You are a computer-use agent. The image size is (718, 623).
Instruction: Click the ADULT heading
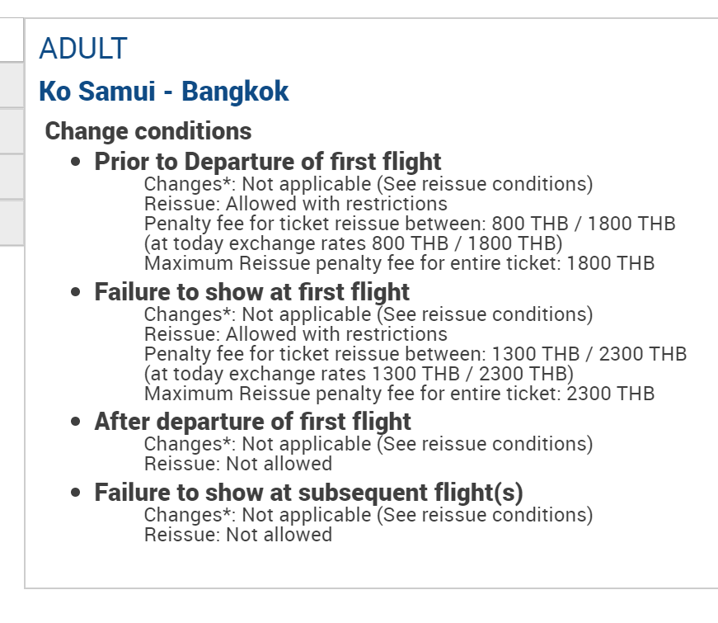point(83,49)
